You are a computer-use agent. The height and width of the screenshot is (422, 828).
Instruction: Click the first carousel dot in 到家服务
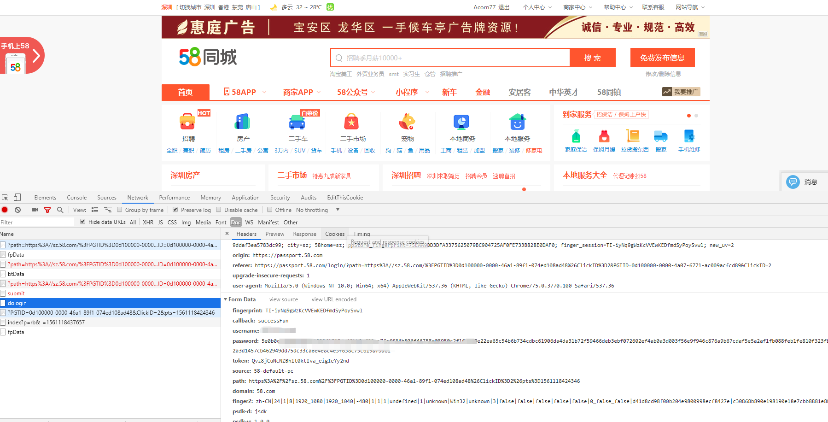tap(689, 116)
